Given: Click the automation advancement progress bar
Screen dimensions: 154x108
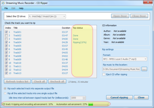Looking at the screenshot, I should [x=98, y=104].
